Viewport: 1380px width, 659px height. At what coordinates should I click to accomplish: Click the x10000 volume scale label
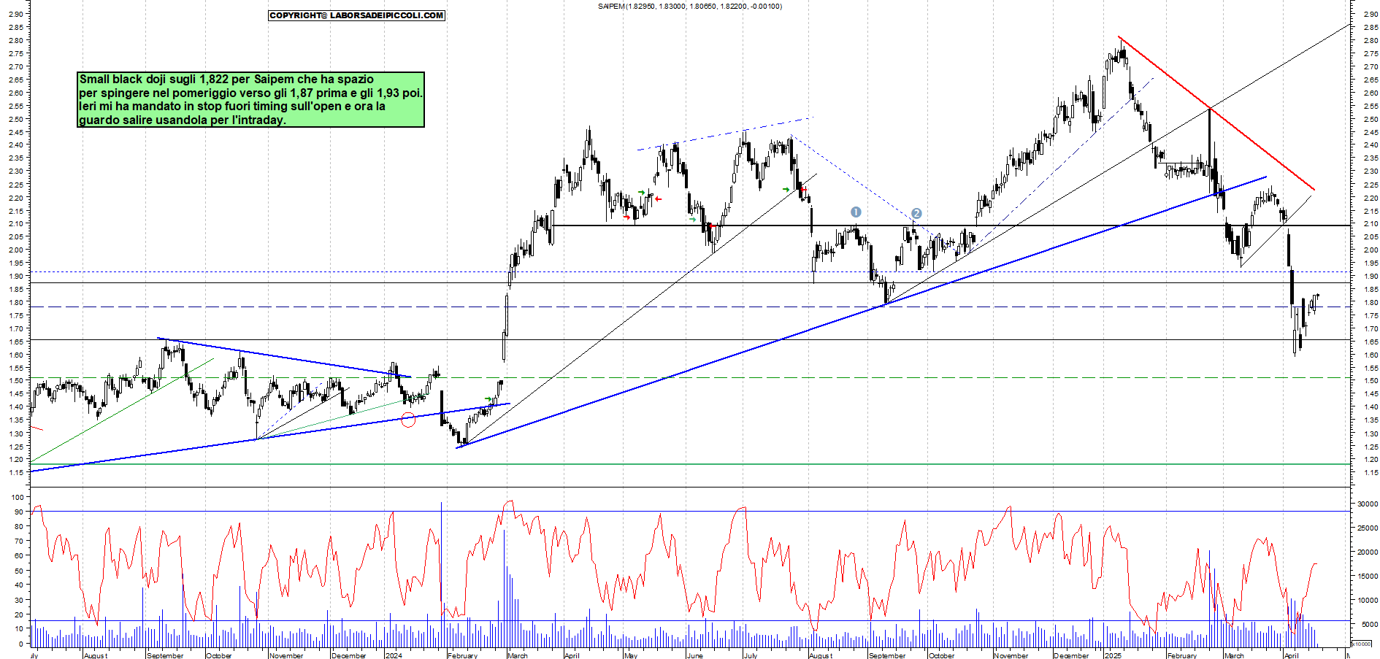1361,644
